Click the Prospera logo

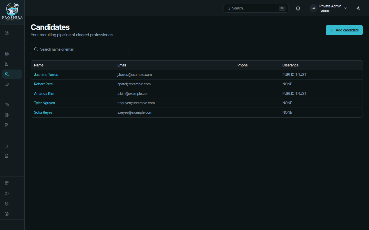coord(12,12)
